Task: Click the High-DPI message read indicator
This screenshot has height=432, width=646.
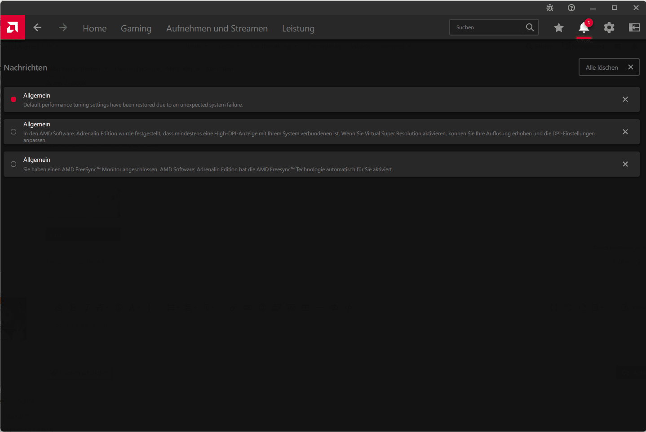Action: click(13, 132)
